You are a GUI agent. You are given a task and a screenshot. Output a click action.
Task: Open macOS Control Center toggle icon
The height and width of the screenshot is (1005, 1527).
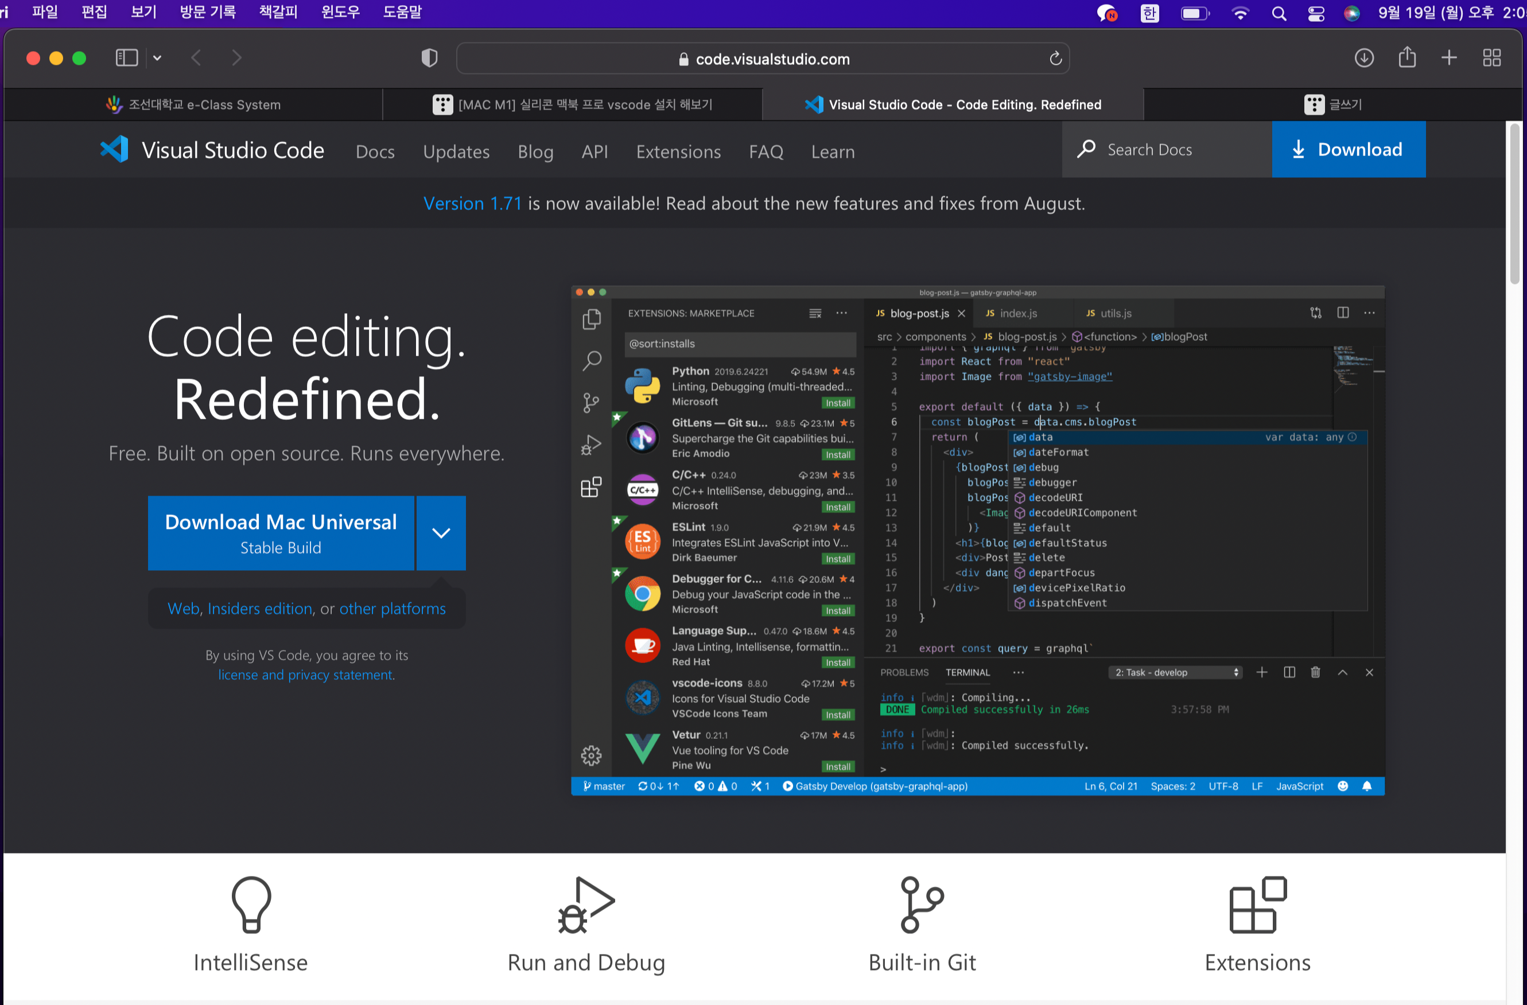pyautogui.click(x=1316, y=13)
